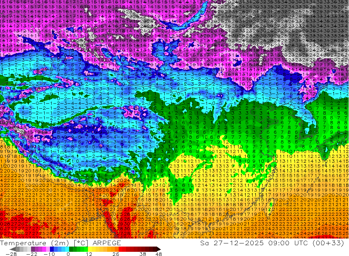Viewport: 349px width, 256px height.
Task: Click the dark blue swatch above -10
Action: 52,249
